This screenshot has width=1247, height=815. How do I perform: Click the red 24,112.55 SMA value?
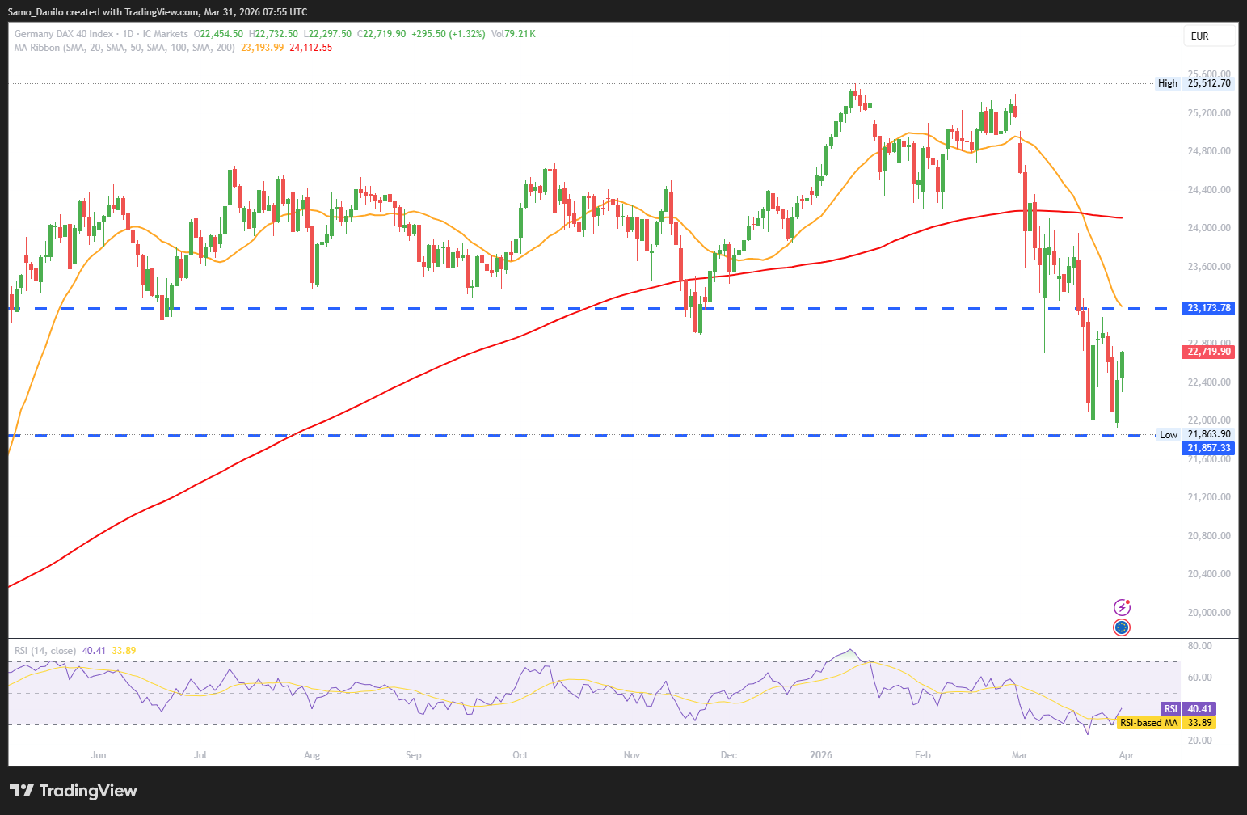click(310, 48)
